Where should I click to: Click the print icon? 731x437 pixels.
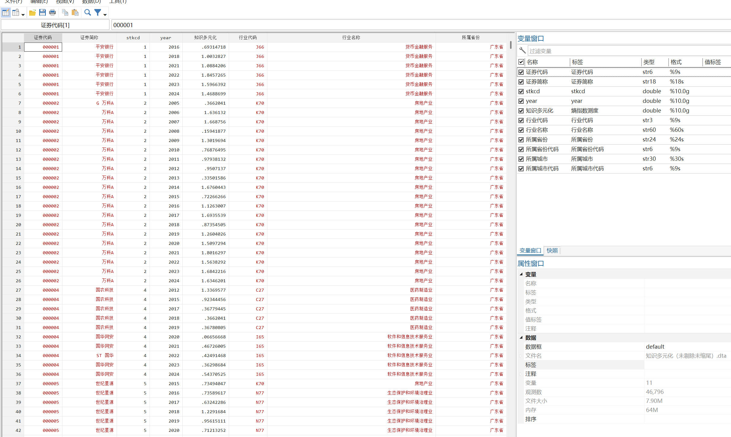tap(52, 13)
